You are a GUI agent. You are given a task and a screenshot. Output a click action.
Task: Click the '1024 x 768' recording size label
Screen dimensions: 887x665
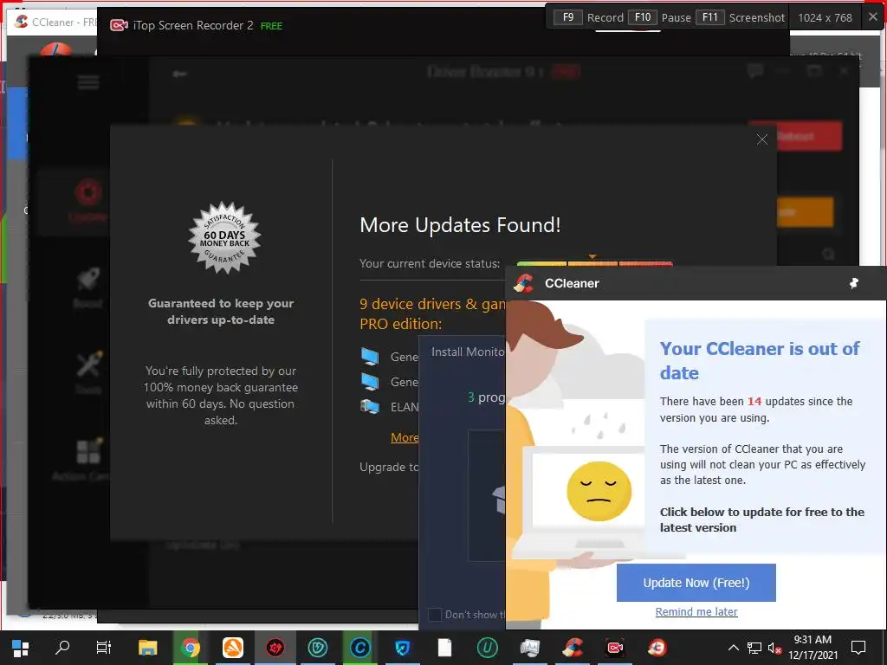(x=825, y=17)
